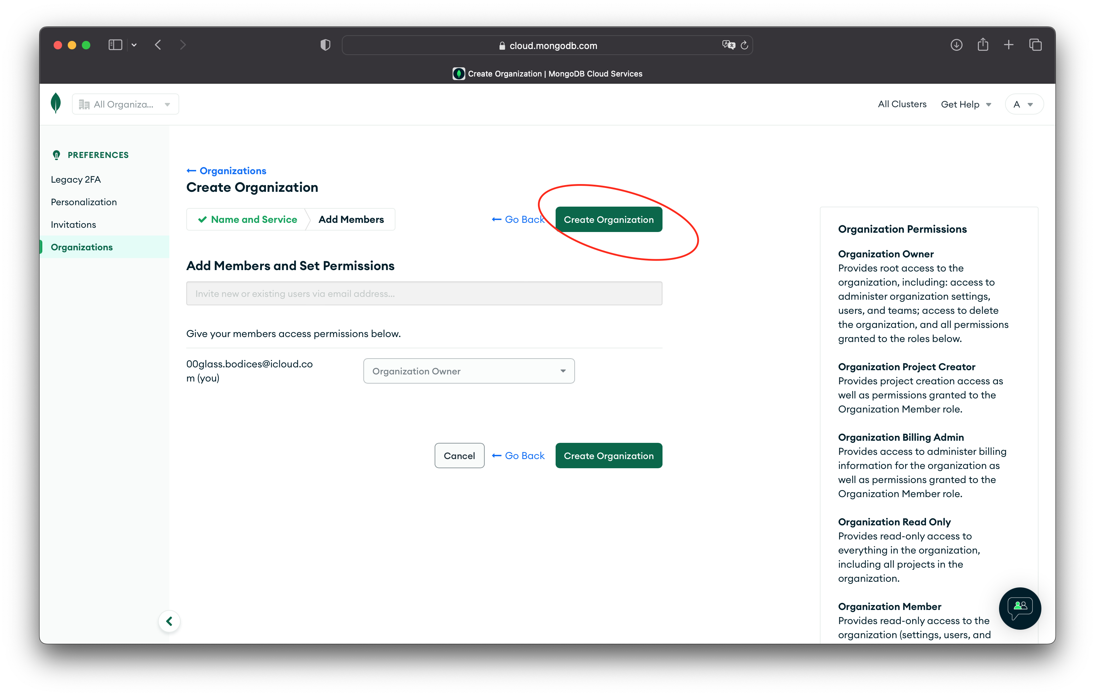Toggle the Add Members step indicator

350,220
